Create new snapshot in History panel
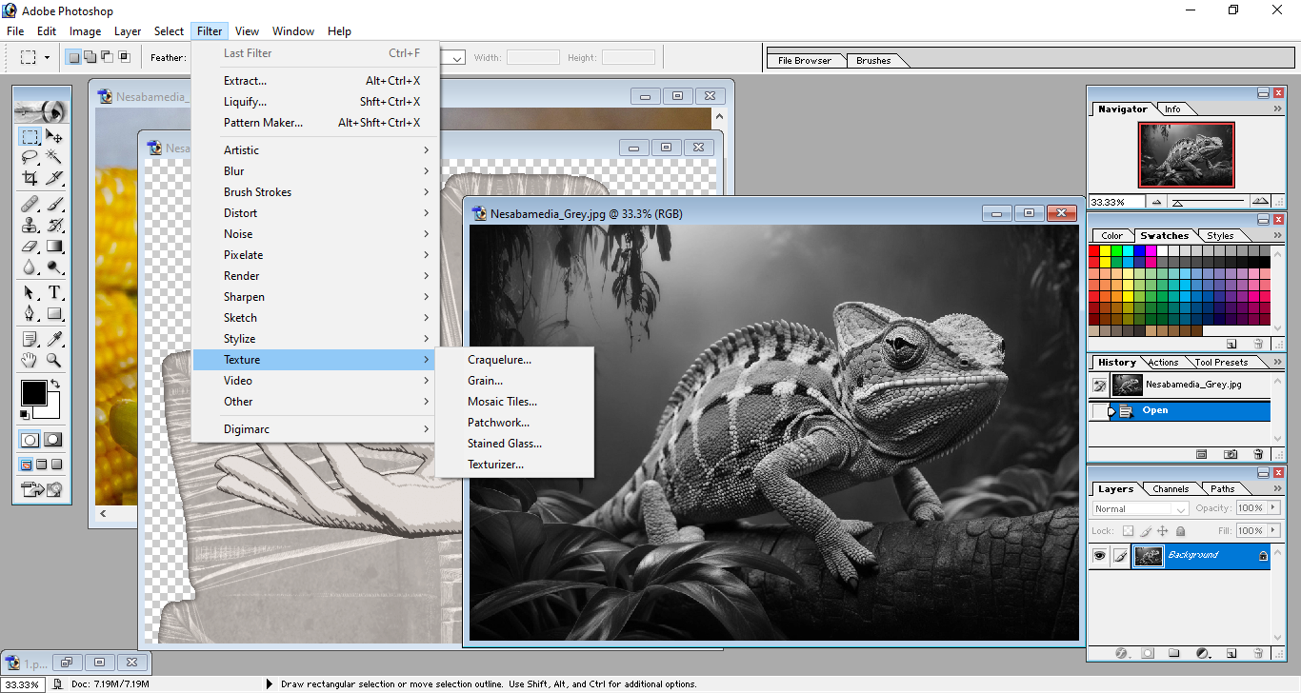1301x693 pixels. point(1231,455)
